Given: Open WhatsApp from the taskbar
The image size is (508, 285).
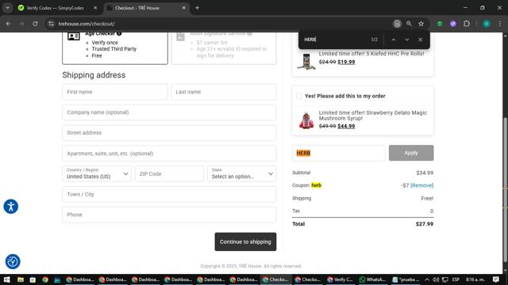Looking at the screenshot, I should 372,279.
